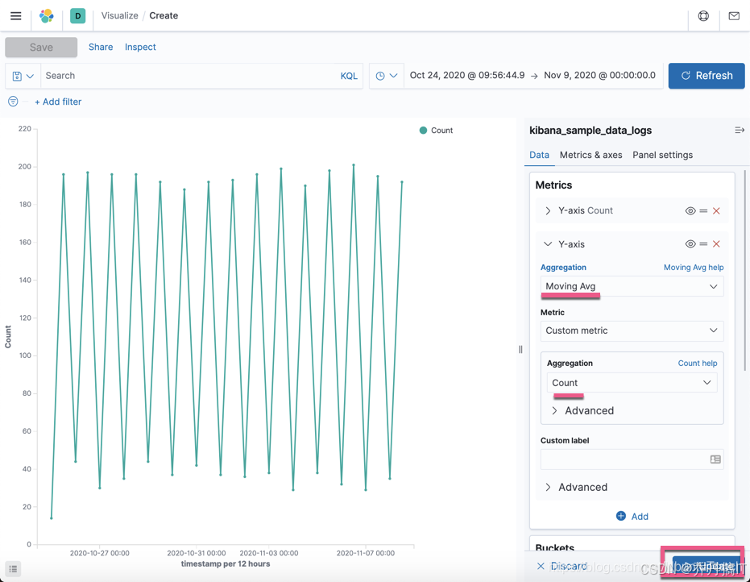Click the Save button

(41, 48)
